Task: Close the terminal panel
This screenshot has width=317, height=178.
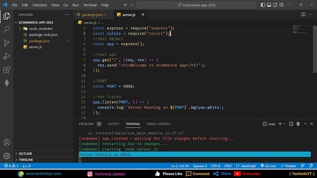Action: (312, 124)
